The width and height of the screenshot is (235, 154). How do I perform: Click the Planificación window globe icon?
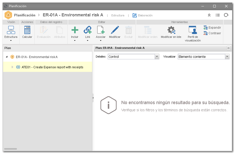click(x=6, y=6)
